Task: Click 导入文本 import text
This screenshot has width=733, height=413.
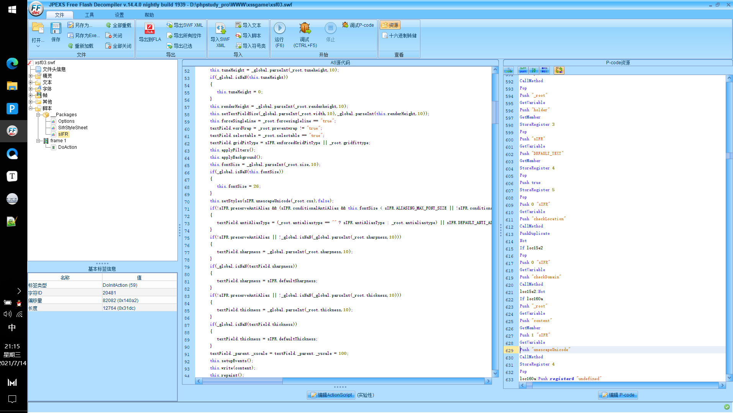Action: click(x=248, y=25)
